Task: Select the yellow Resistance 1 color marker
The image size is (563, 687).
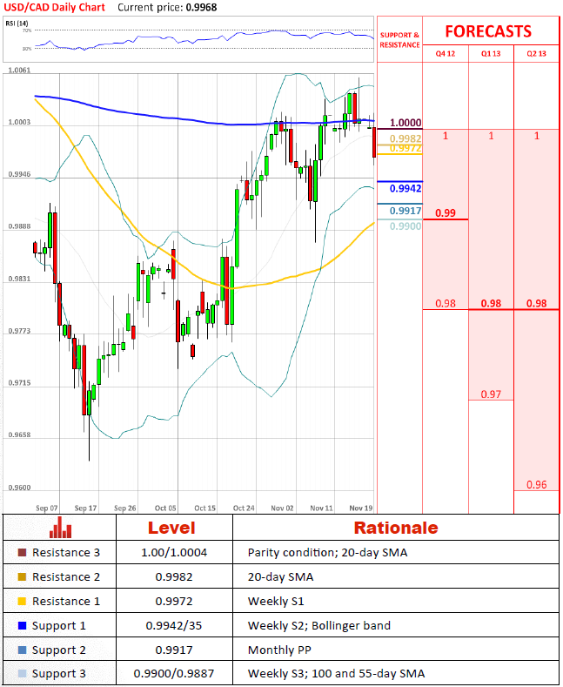Action: point(22,602)
